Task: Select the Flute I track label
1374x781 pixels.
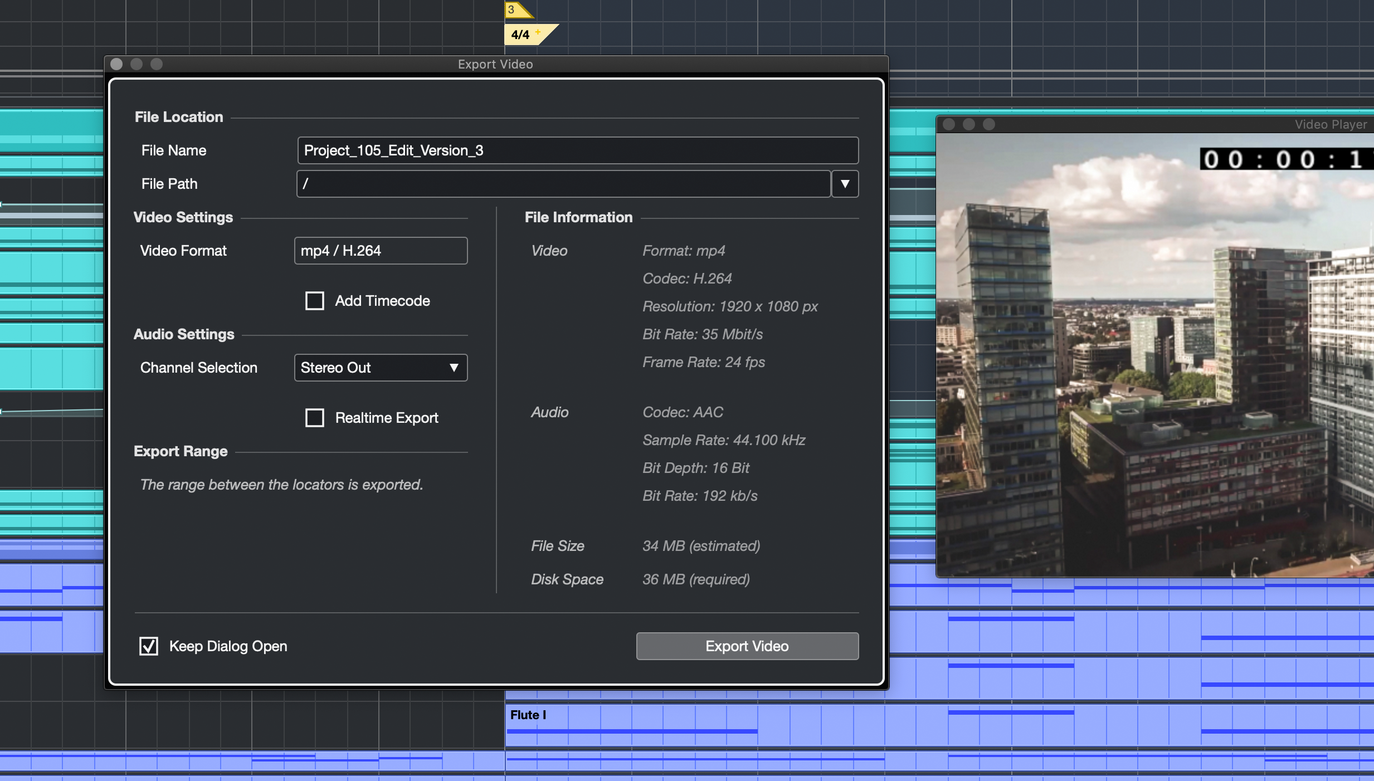Action: (527, 715)
